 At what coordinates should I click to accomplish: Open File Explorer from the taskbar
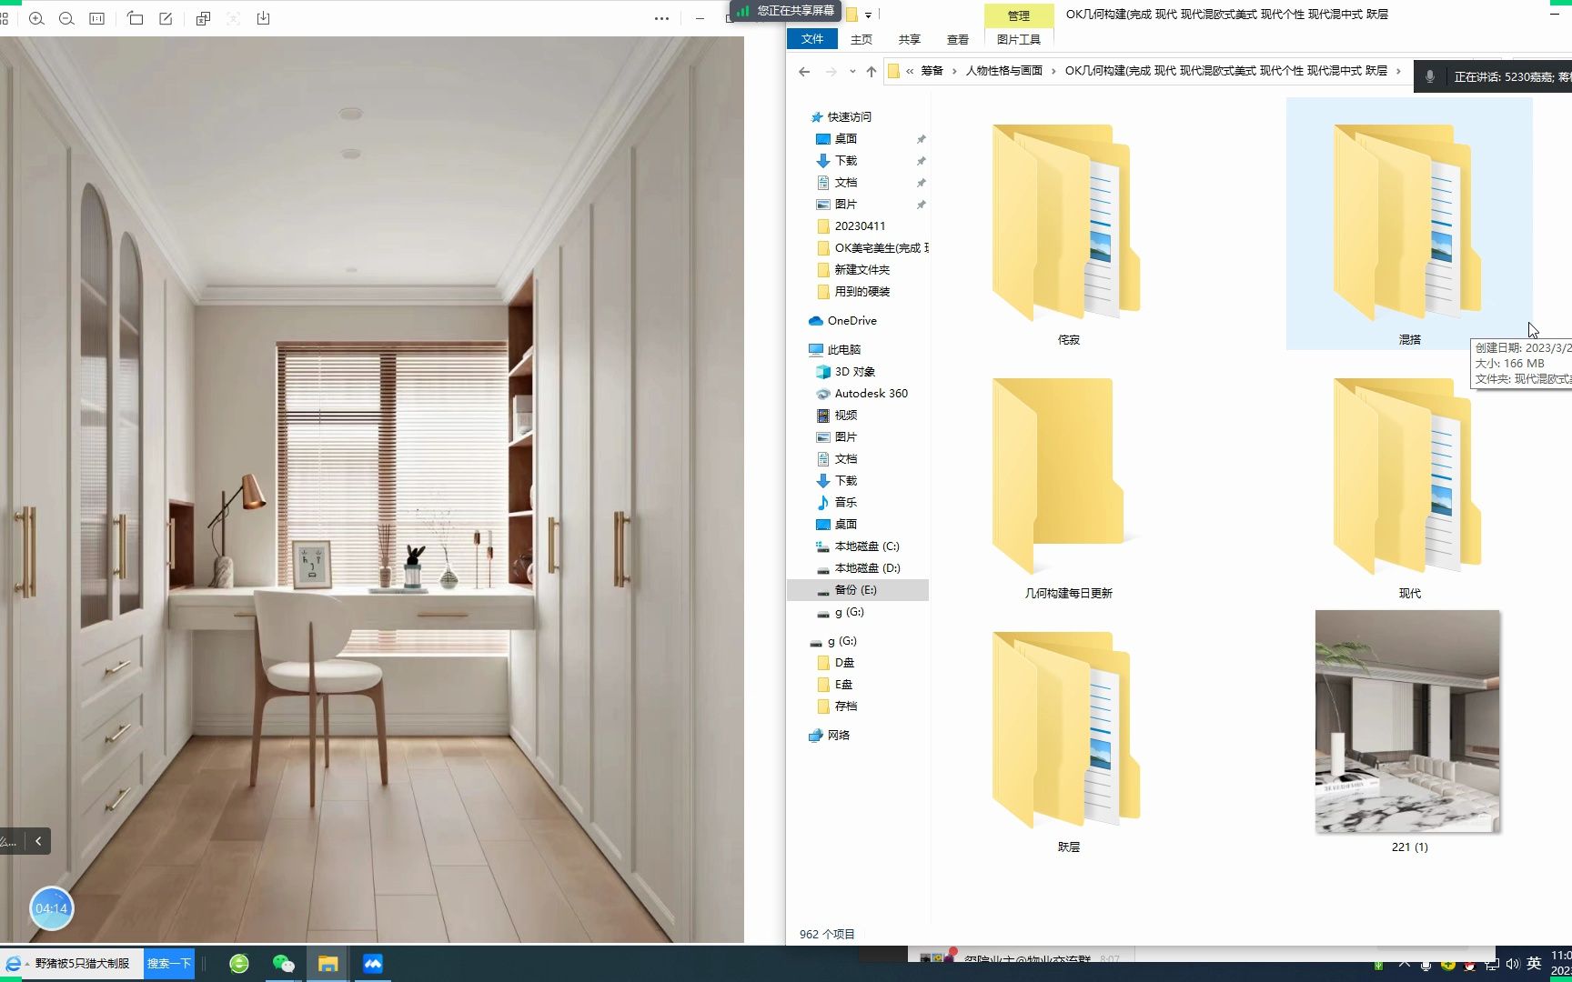[x=328, y=964]
